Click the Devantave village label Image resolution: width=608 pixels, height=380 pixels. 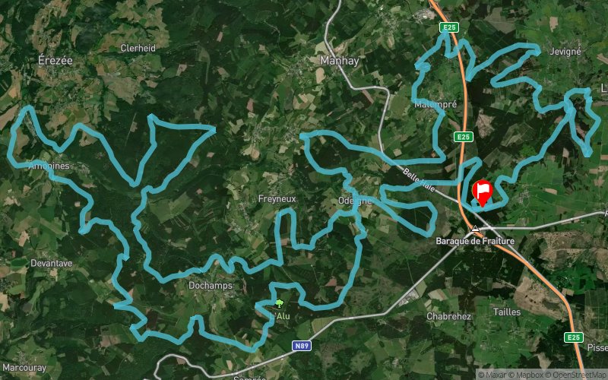pos(52,263)
